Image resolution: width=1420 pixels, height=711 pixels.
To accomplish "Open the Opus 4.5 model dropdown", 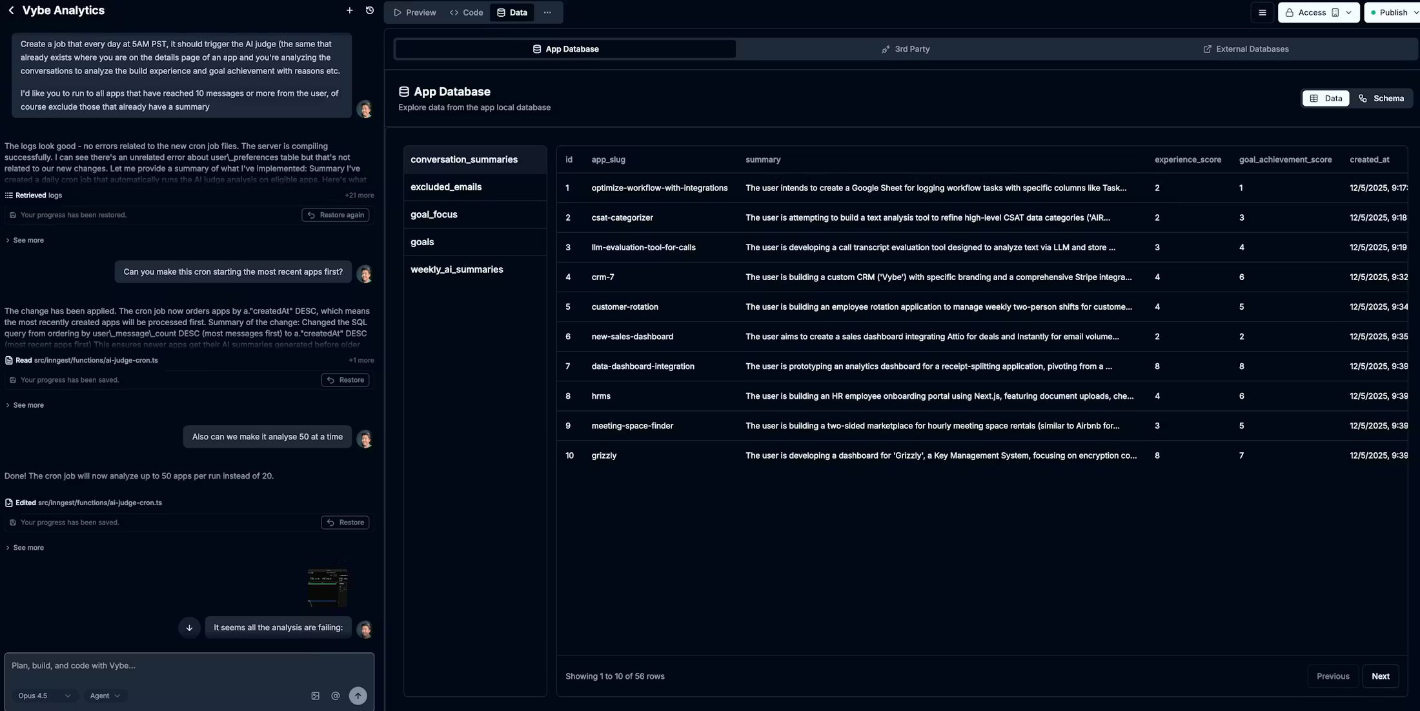I will (x=43, y=696).
